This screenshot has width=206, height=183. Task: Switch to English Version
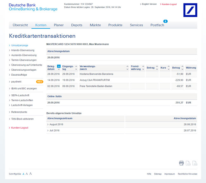tap(148, 4)
